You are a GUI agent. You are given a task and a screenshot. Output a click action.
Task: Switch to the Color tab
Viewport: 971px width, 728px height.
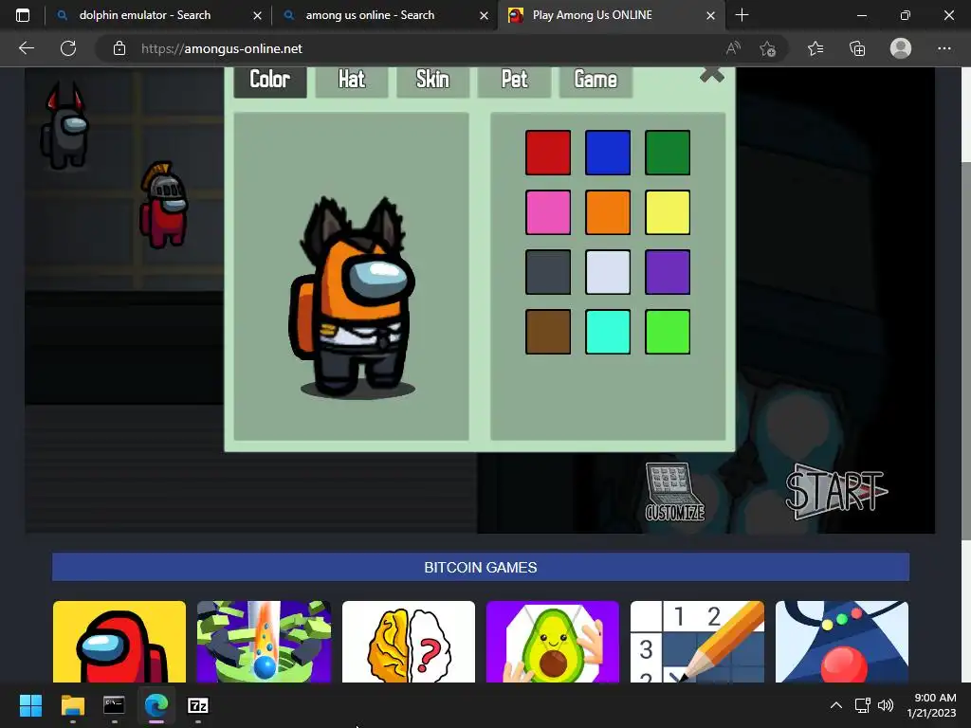(x=270, y=81)
